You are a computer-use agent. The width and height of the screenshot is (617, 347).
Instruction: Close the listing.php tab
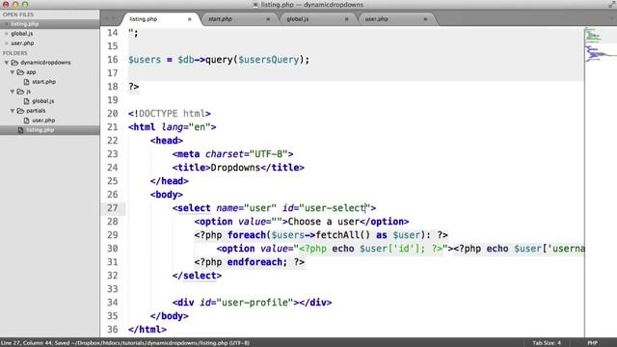click(x=189, y=19)
